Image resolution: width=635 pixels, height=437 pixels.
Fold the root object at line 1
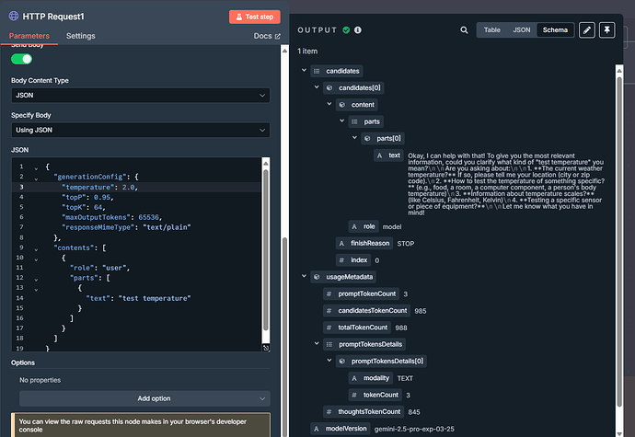coord(36,168)
